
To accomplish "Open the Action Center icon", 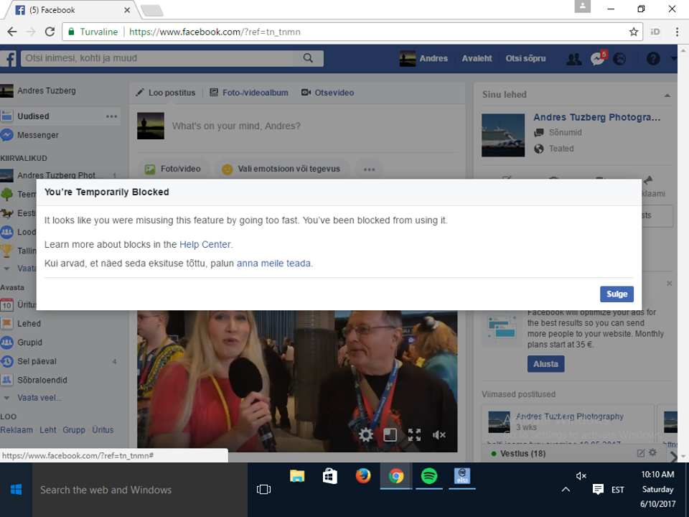I will click(598, 489).
